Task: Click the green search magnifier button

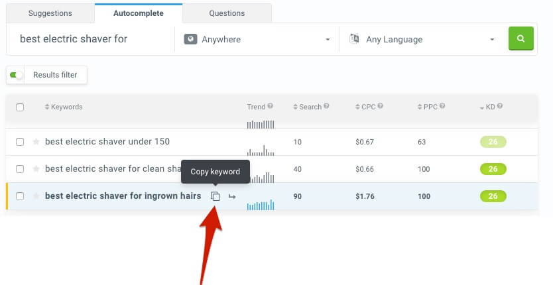Action: [x=521, y=38]
